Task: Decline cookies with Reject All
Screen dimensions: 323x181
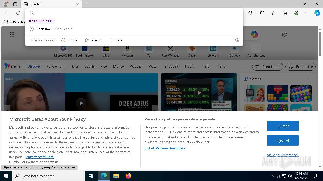Action: click(x=283, y=141)
